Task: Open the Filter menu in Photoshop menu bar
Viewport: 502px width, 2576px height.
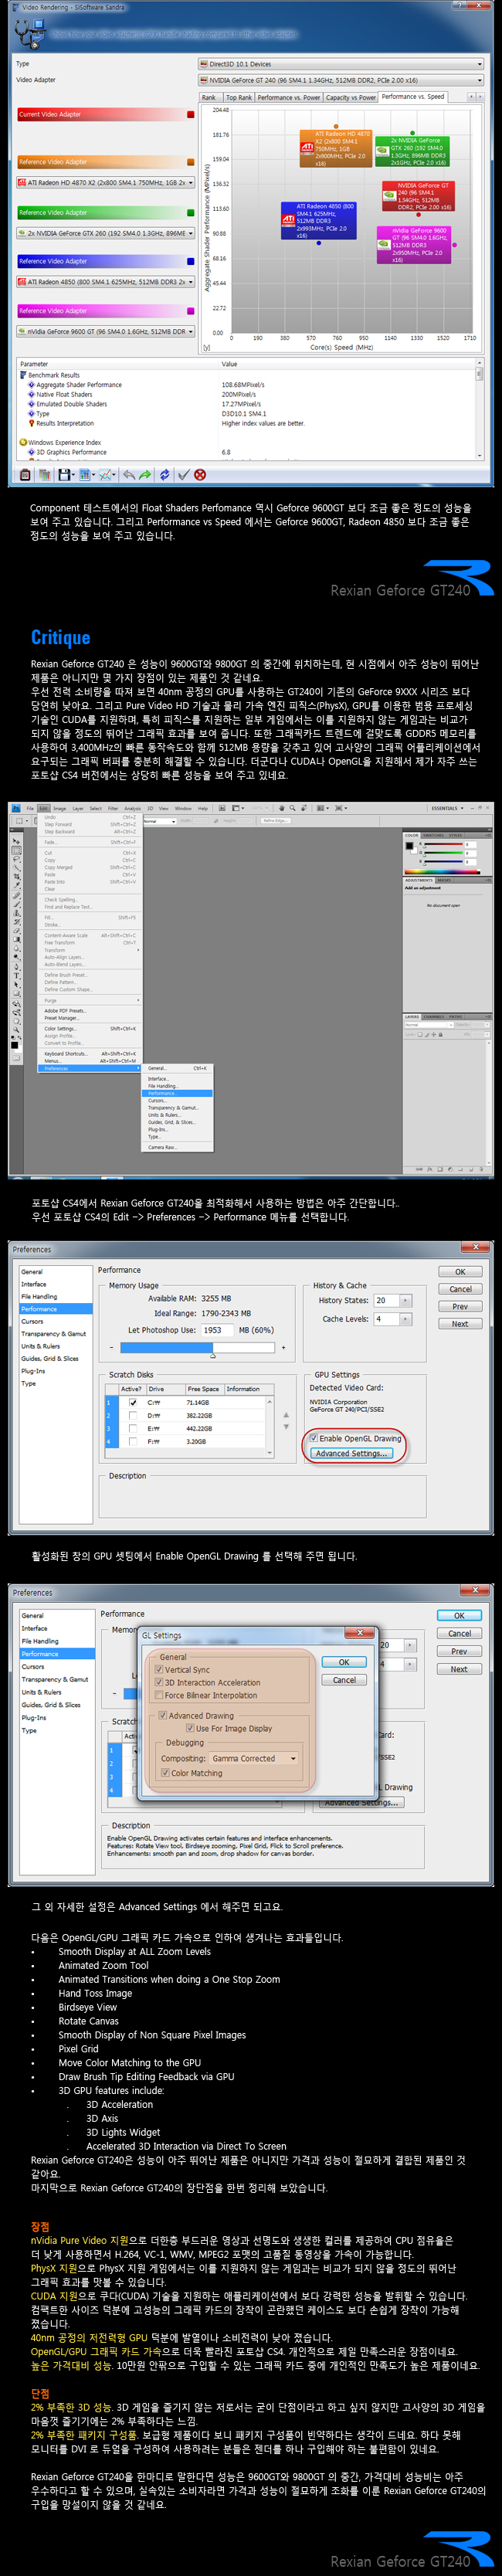Action: coord(113,808)
